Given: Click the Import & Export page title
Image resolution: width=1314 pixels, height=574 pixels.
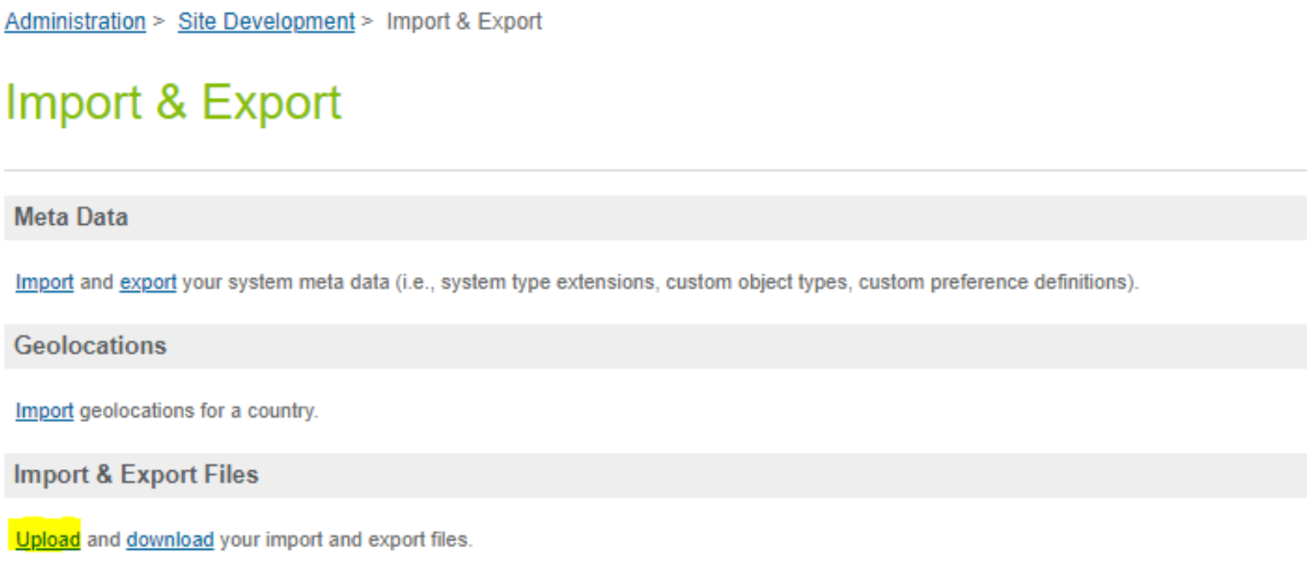Looking at the screenshot, I should pyautogui.click(x=174, y=102).
